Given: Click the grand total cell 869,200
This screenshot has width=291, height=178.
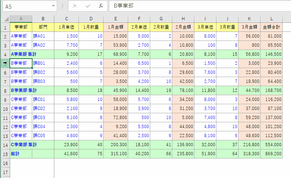Looking at the screenshot, I should 271,154.
